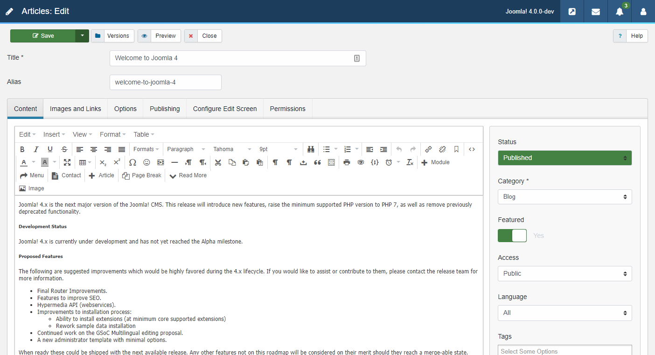
Task: Insert media video icon
Action: click(160, 162)
